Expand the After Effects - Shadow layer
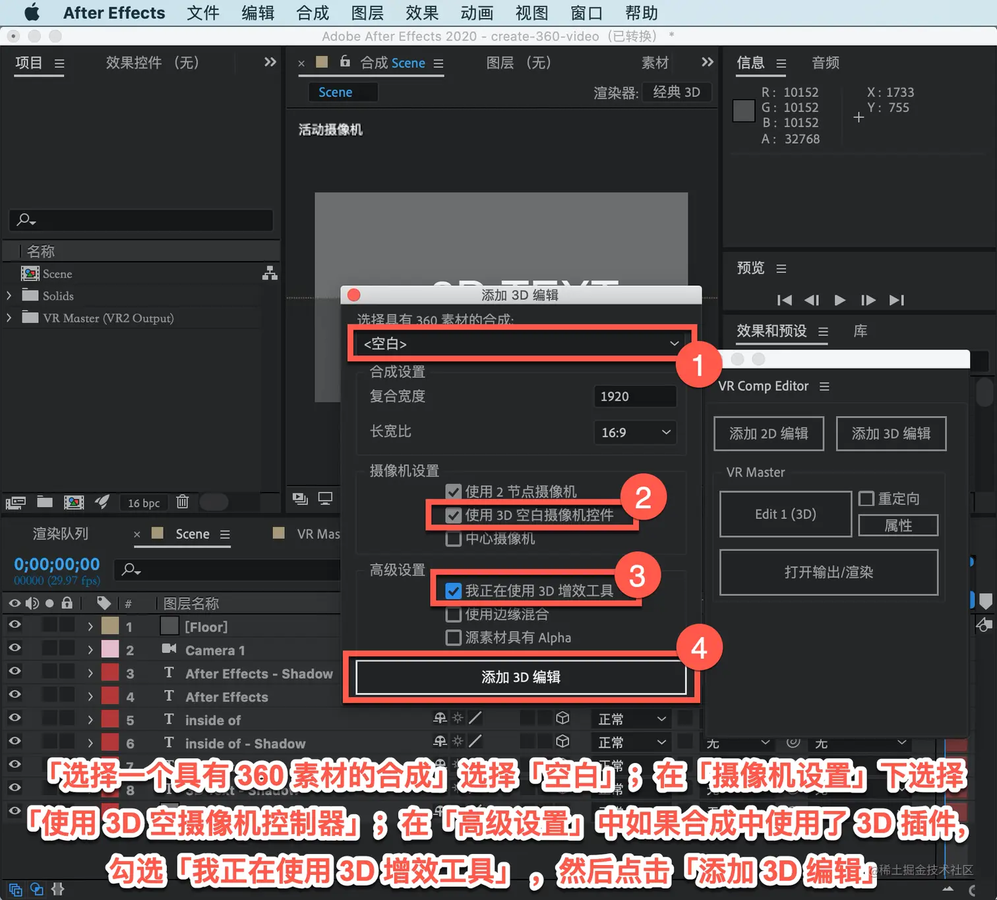 90,673
